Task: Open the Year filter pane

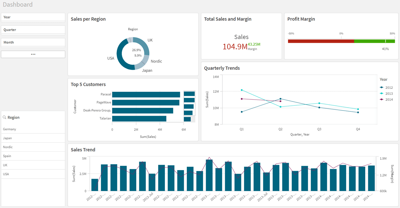Action: [33, 17]
